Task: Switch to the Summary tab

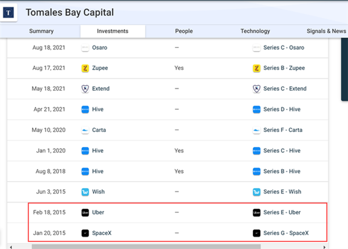Action: [x=41, y=31]
